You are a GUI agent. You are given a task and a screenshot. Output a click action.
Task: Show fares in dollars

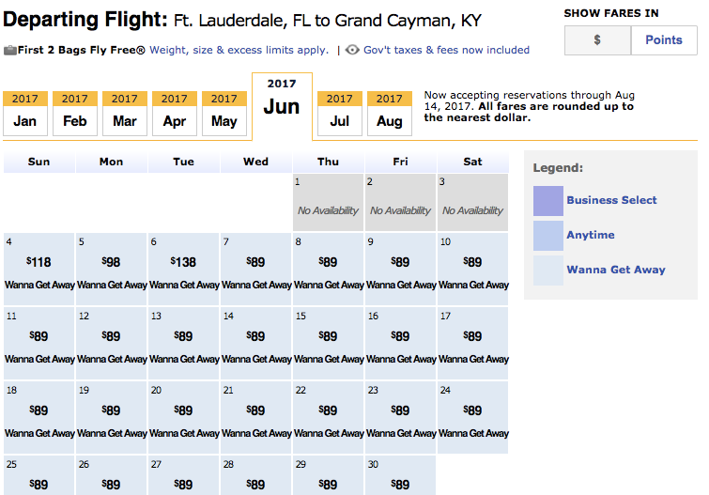coord(597,40)
